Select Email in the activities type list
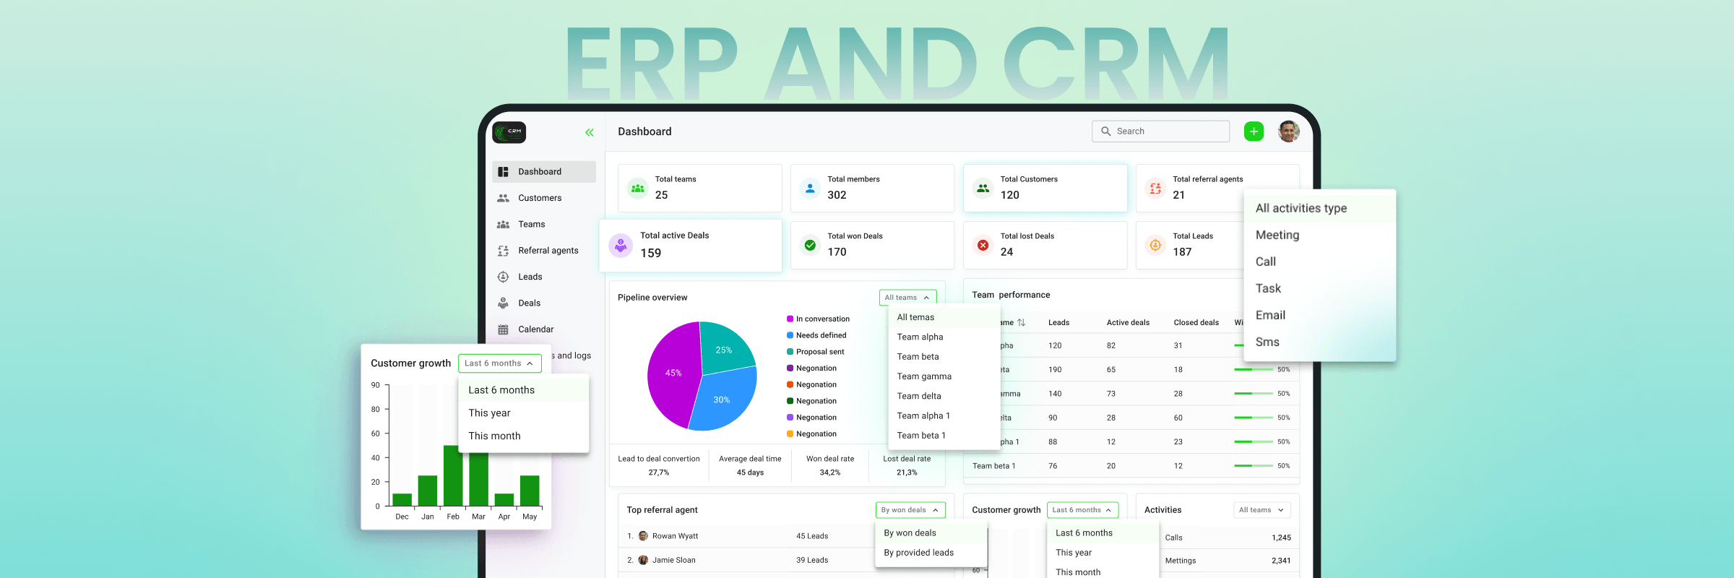Screen dimensions: 1734x578 tap(1319, 315)
